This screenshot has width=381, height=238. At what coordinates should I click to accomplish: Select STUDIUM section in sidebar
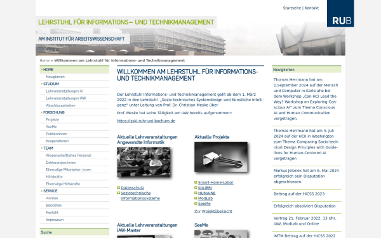tap(51, 84)
